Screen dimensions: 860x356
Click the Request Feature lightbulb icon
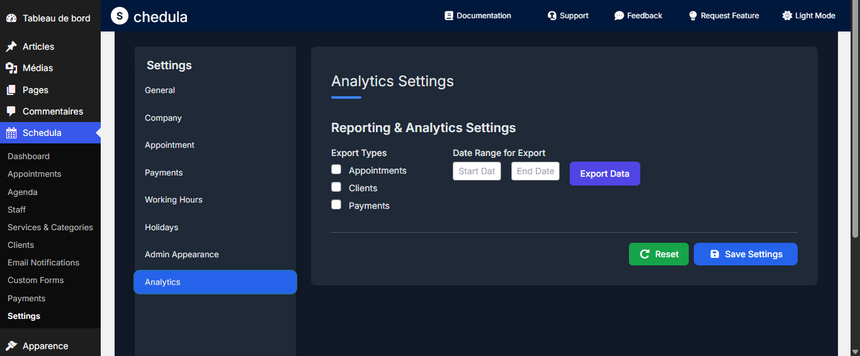point(693,16)
